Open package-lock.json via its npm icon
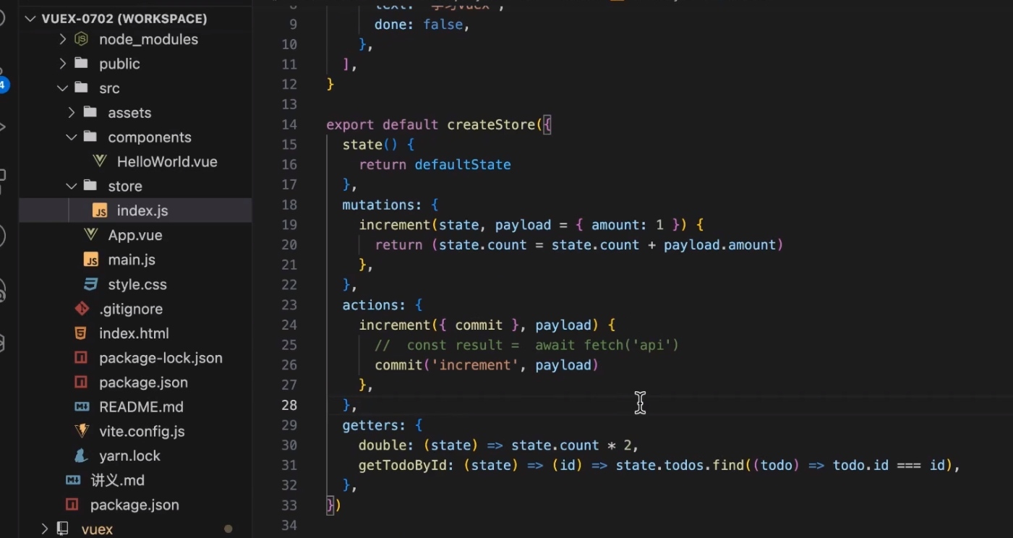This screenshot has width=1013, height=538. coord(82,358)
